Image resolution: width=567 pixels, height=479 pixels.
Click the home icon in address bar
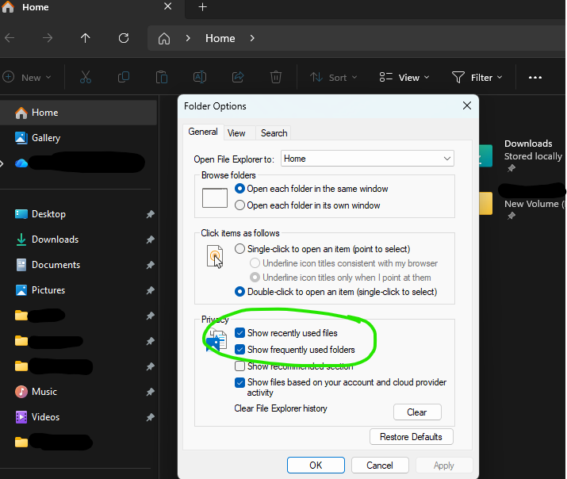[164, 38]
